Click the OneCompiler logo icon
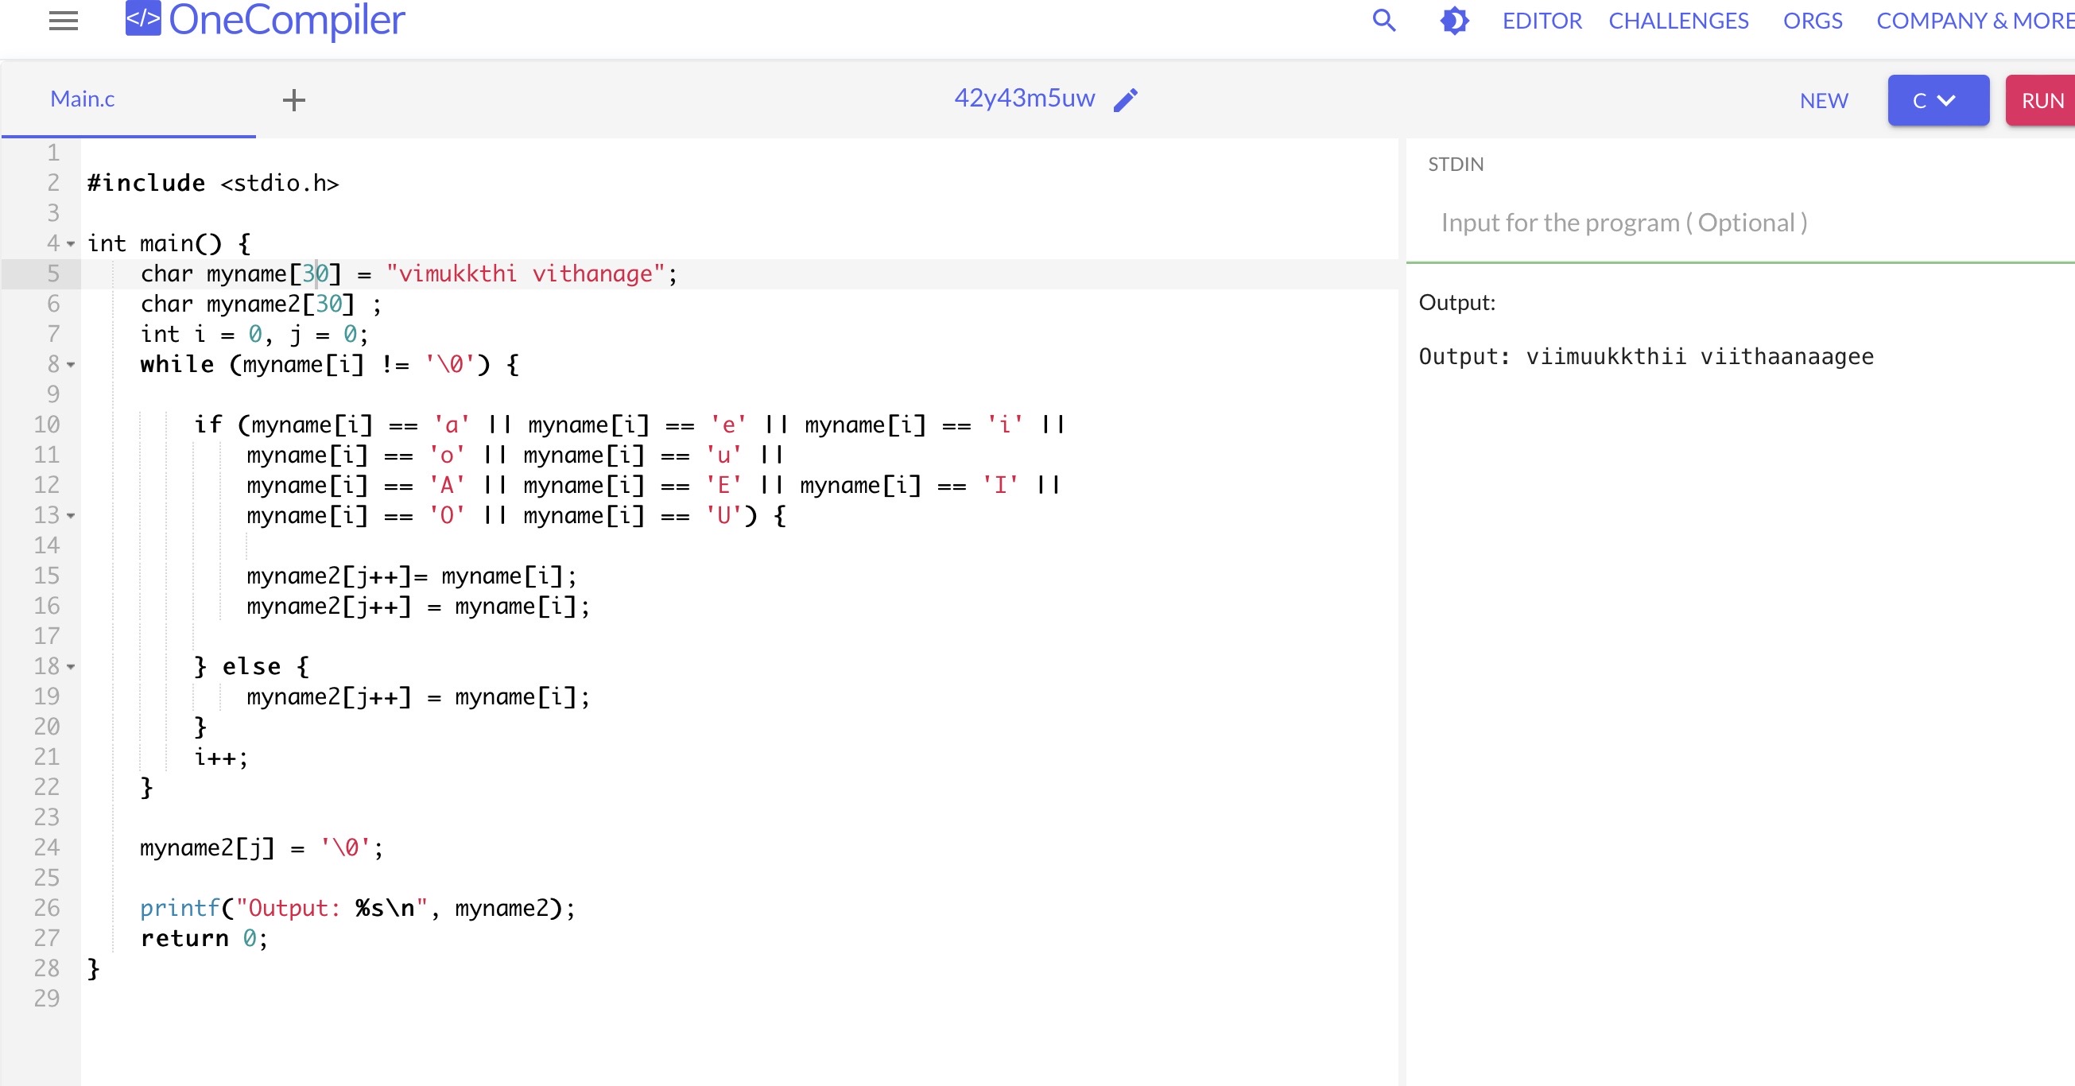2075x1086 pixels. (143, 19)
